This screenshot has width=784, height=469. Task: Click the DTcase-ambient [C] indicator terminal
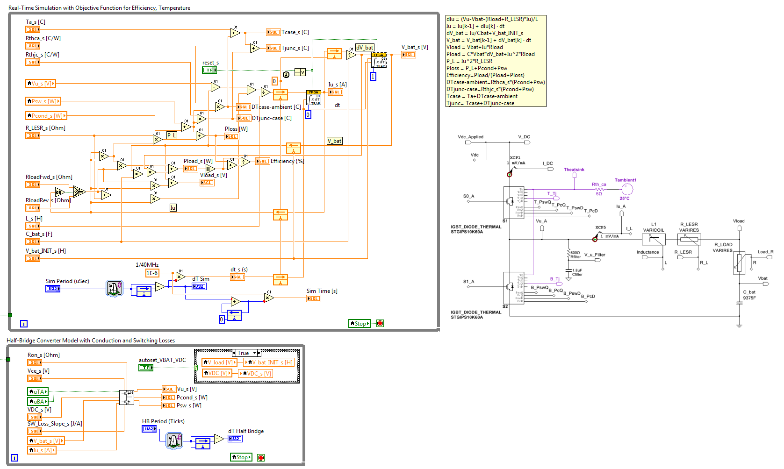point(244,107)
